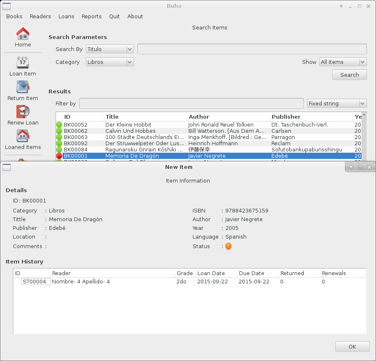
Task: Click the Filter by input field
Action: pyautogui.click(x=191, y=104)
